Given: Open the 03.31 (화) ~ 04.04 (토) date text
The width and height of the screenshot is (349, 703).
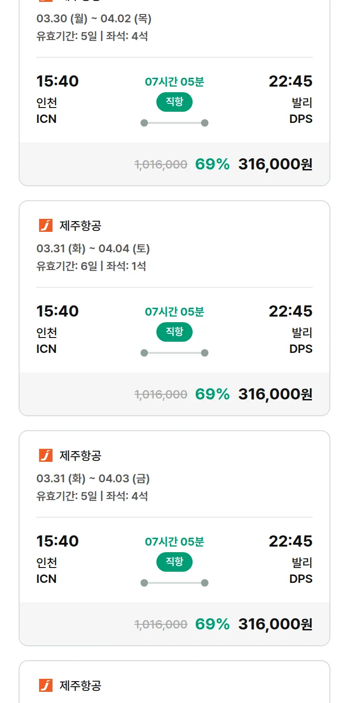Looking at the screenshot, I should [x=93, y=249].
